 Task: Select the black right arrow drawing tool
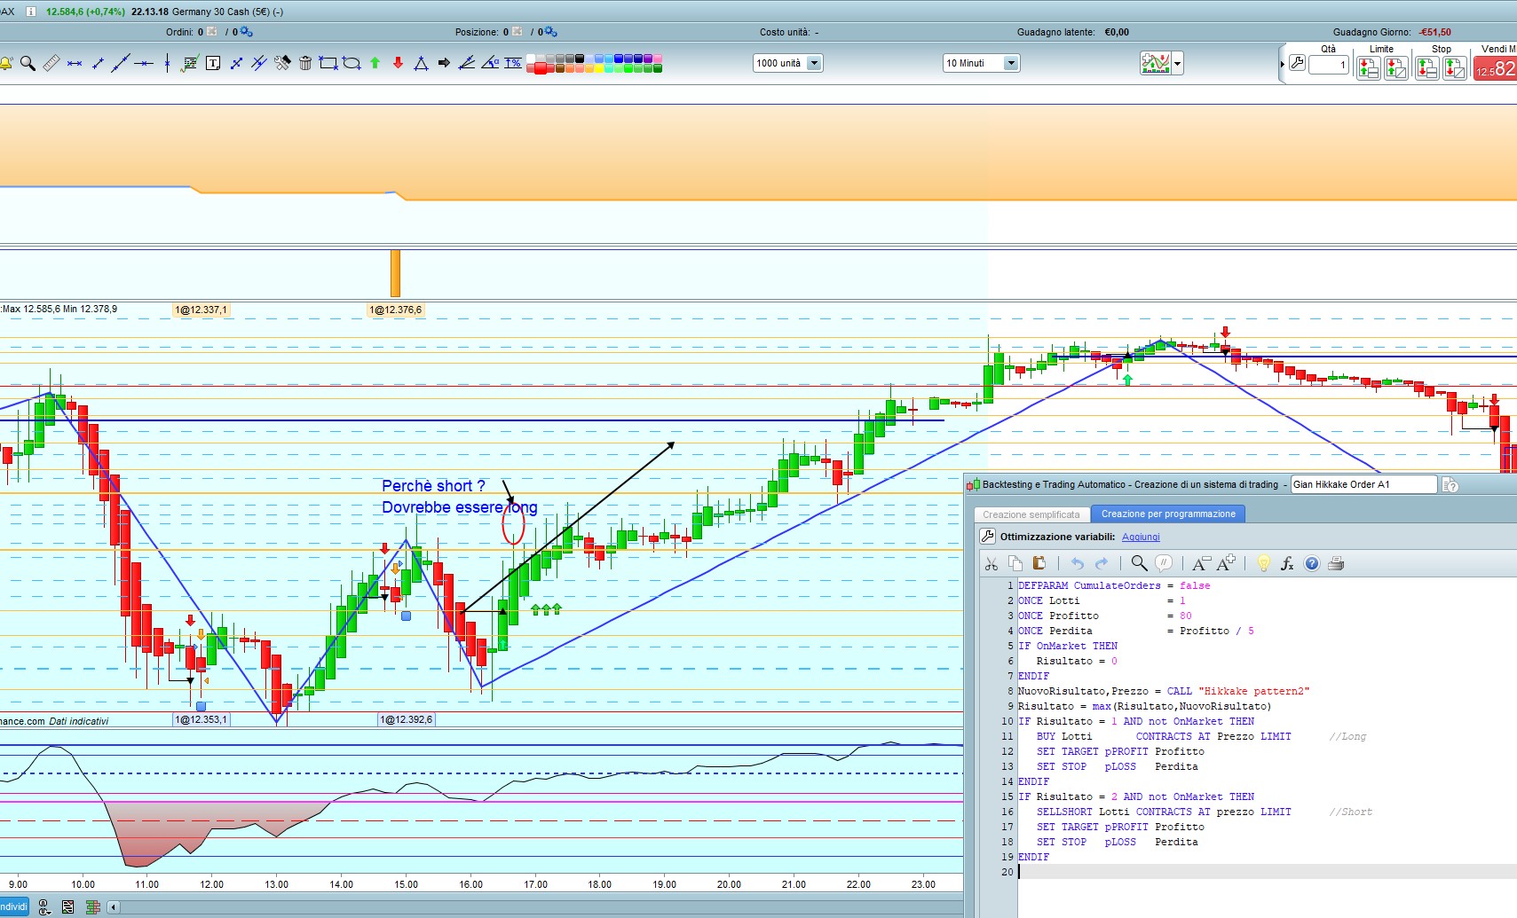(444, 63)
